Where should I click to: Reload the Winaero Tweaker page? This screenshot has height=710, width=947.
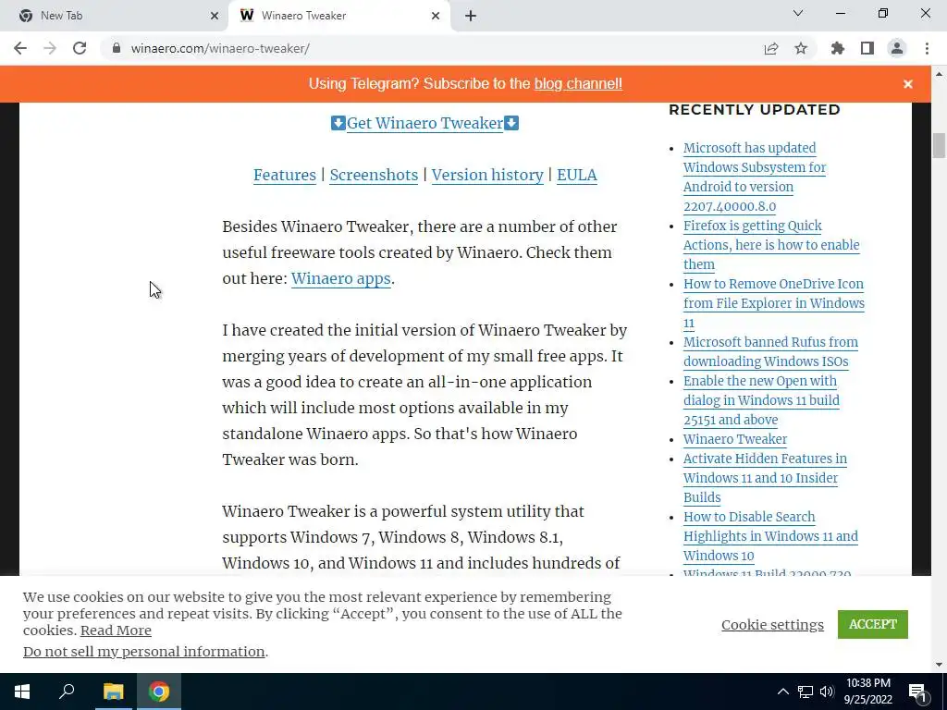click(x=80, y=48)
